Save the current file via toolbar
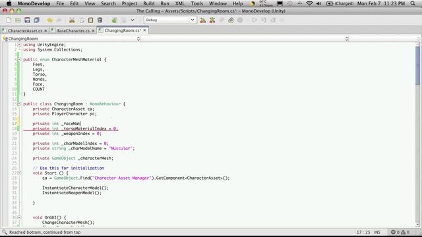Viewport: 422px width, 237px height. tap(27, 20)
